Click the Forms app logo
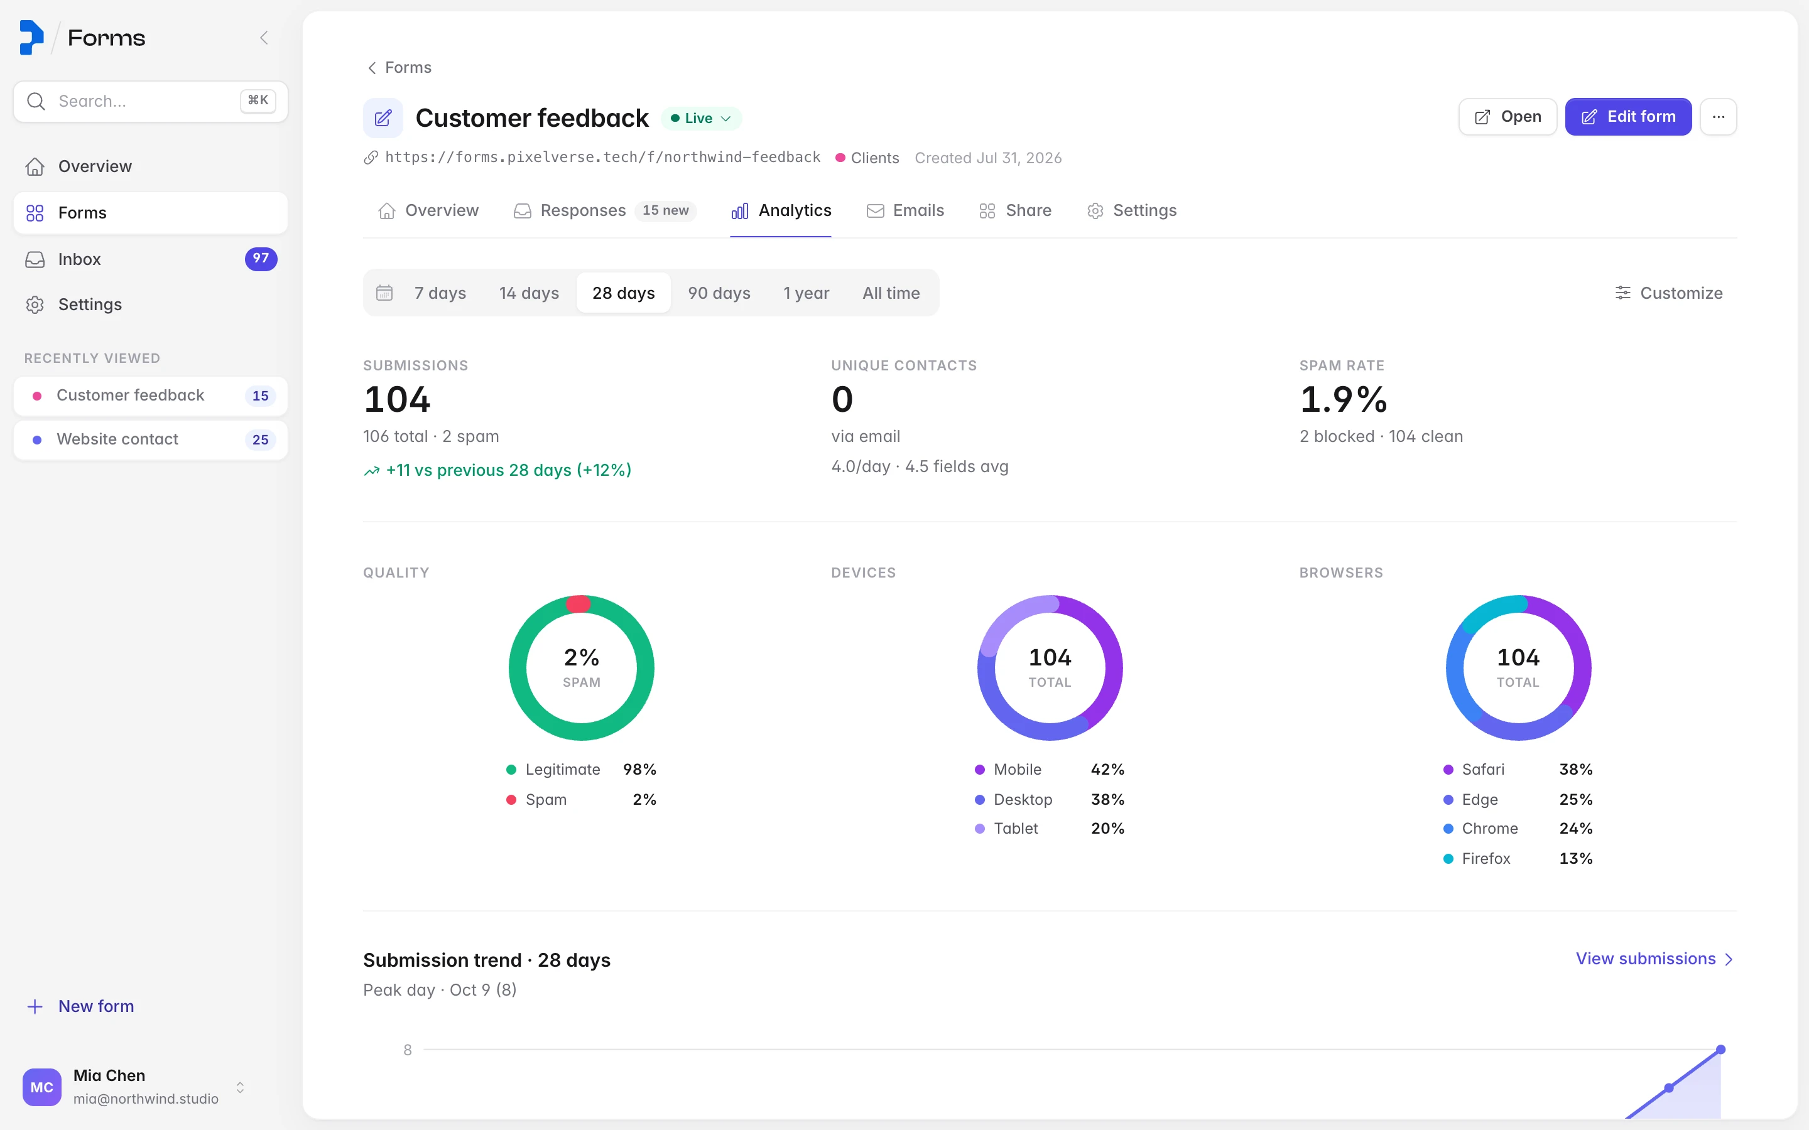 point(31,38)
